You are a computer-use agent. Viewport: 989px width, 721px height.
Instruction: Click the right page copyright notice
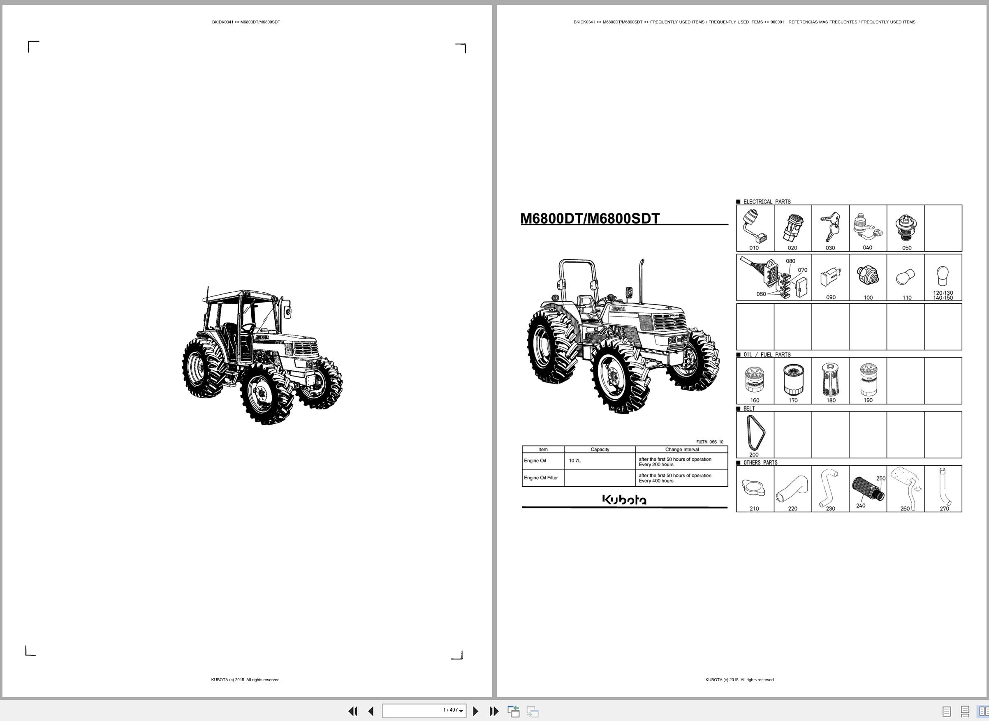[x=740, y=679]
